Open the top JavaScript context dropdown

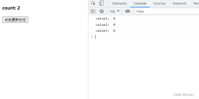pos(115,11)
